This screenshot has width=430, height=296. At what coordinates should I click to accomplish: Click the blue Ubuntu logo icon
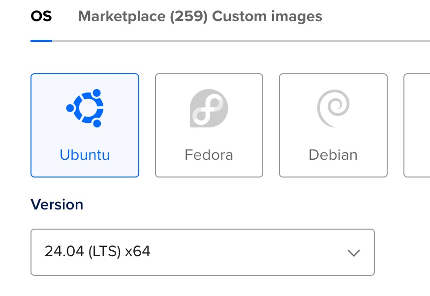tap(85, 108)
